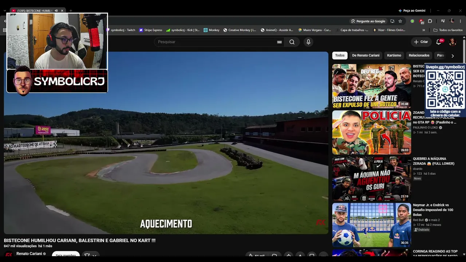Open the Red Bull channel link
The height and width of the screenshot is (262, 466).
click(x=419, y=220)
